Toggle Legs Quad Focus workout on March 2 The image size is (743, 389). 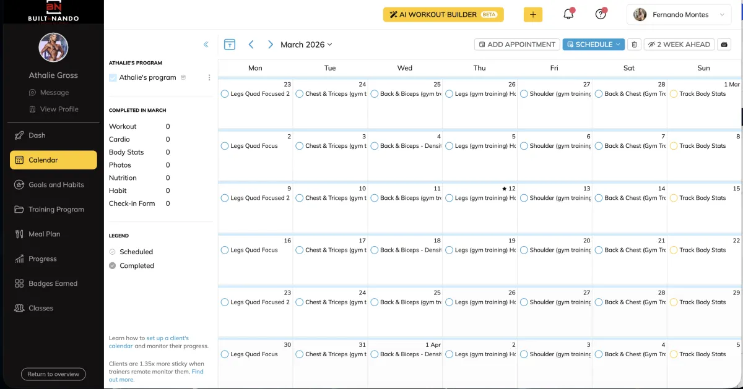(224, 147)
